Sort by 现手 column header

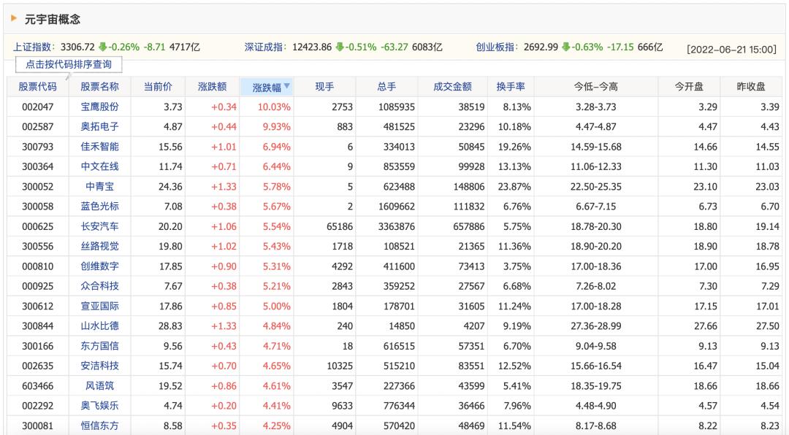pyautogui.click(x=324, y=87)
